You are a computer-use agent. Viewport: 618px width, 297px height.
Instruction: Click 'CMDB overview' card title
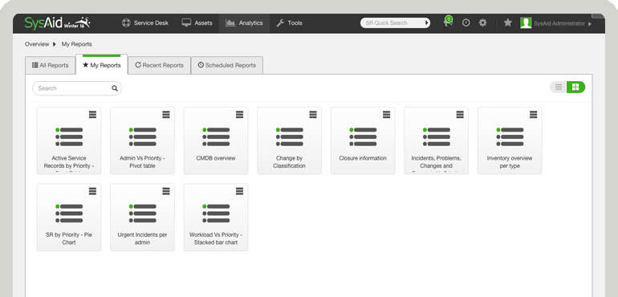coord(216,158)
